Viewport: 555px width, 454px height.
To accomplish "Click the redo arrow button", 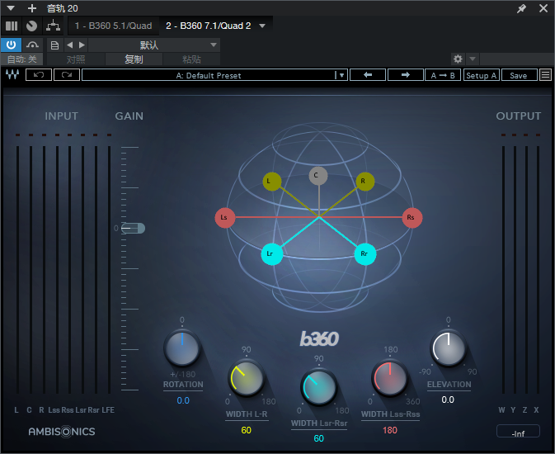I will click(67, 75).
